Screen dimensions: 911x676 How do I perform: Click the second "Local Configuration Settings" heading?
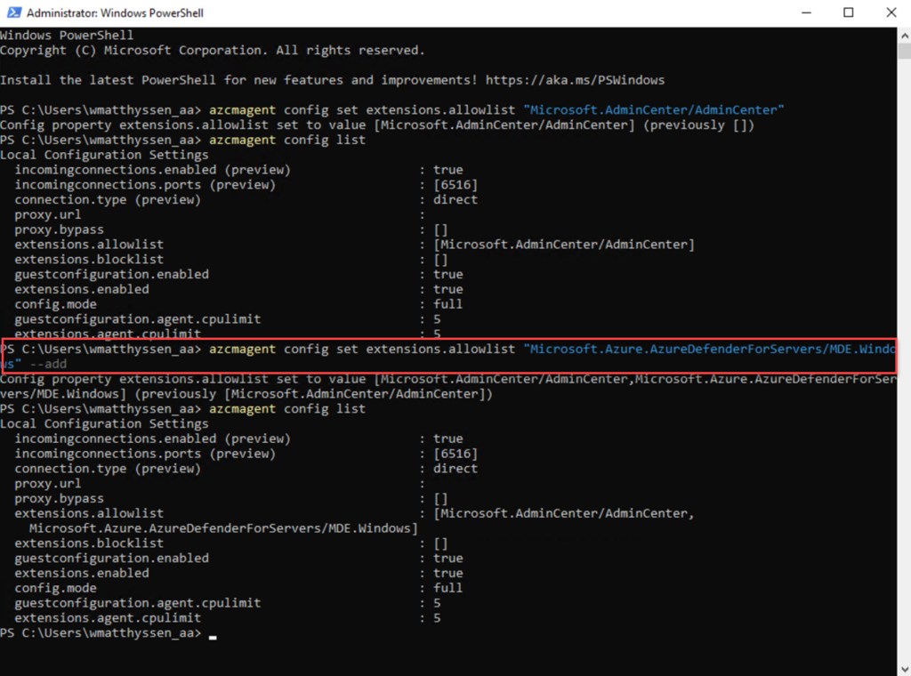click(x=104, y=423)
